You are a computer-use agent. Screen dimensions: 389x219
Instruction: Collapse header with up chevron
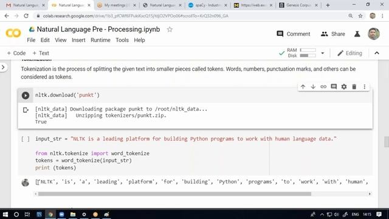[377, 53]
